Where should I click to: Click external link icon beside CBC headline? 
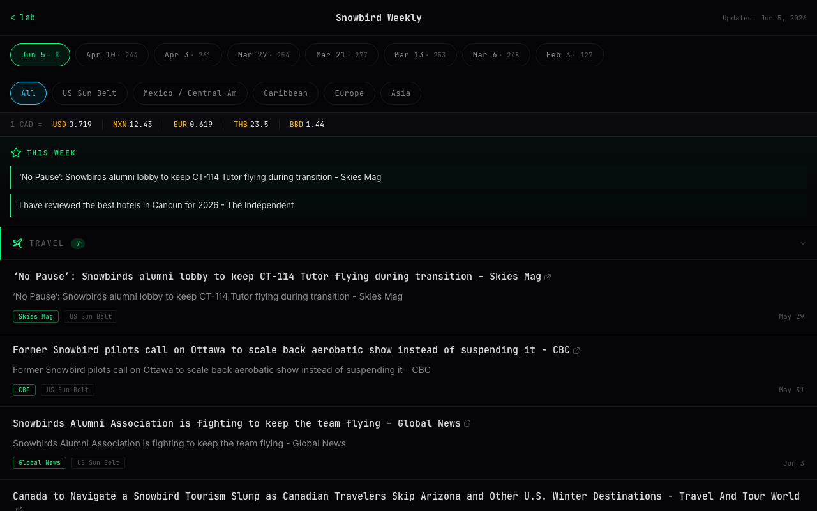coord(576,351)
